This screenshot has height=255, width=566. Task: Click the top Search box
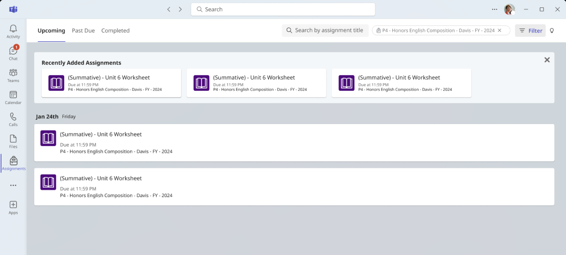click(x=283, y=9)
